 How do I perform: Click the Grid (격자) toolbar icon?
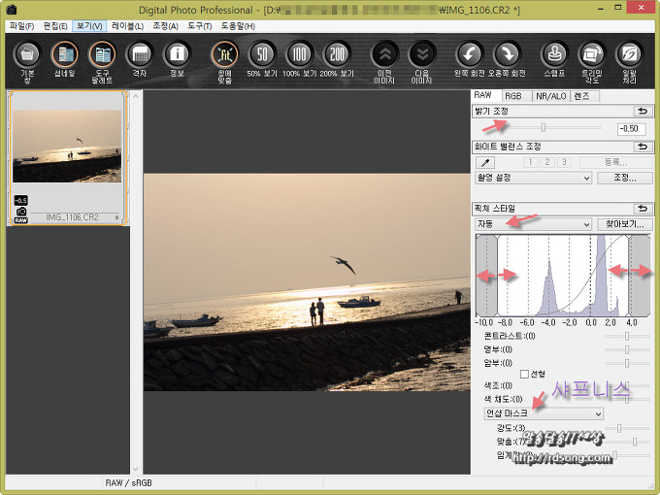click(x=140, y=54)
